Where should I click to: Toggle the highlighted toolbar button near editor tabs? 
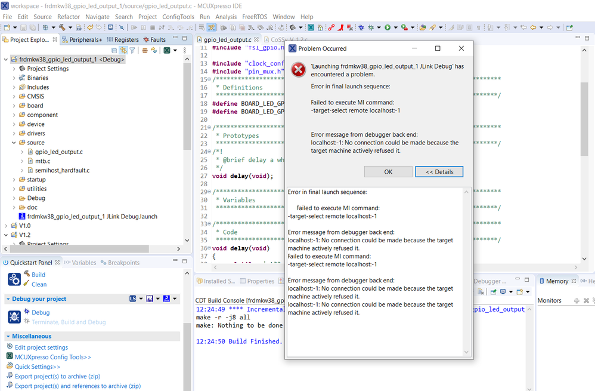click(212, 27)
